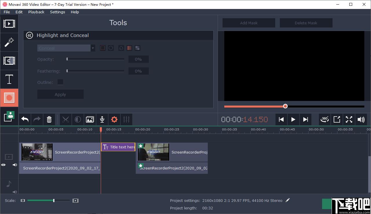Click the Add Mask button
Image resolution: width=371 pixels, height=214 pixels.
point(249,23)
